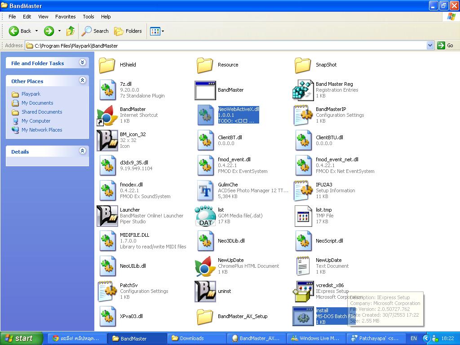460x345 pixels.
Task: Expand the File and Folder Tasks panel
Action: (83, 62)
